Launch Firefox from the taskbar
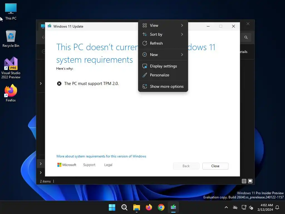The image size is (285, 214). 149,207
